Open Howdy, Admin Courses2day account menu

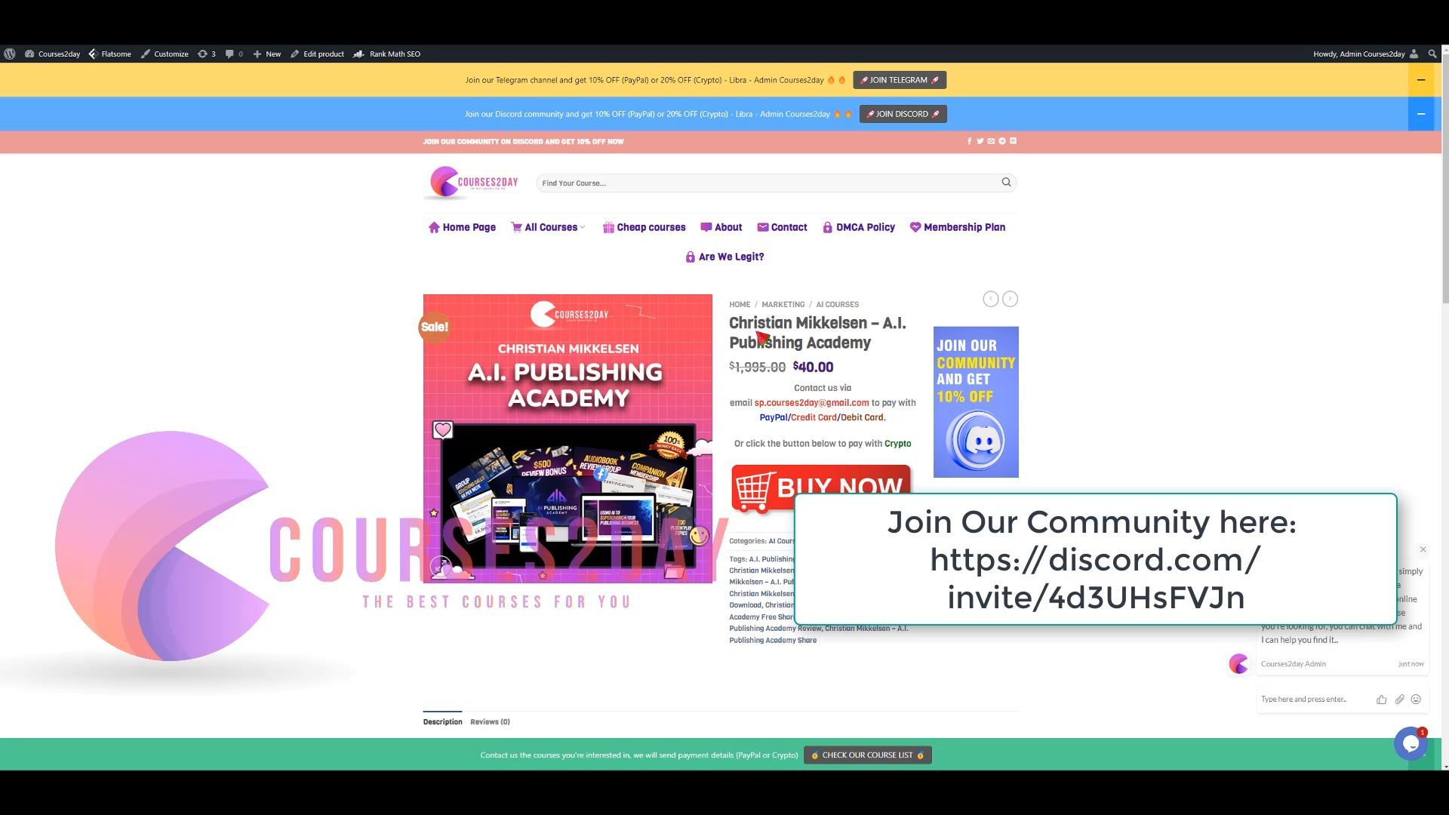pos(1366,54)
